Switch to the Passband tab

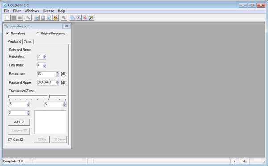click(x=14, y=42)
